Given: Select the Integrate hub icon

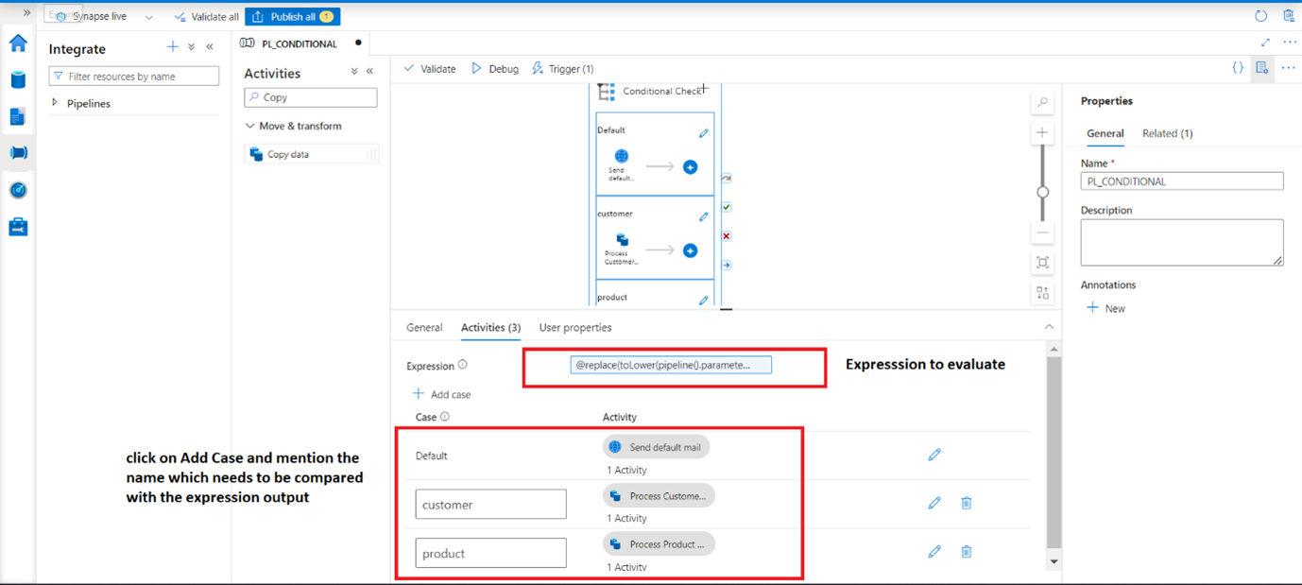Looking at the screenshot, I should click(x=17, y=152).
